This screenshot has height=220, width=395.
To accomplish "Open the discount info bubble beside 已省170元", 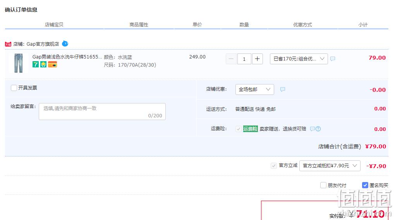I will [x=333, y=59].
